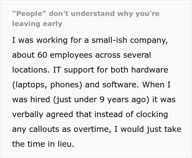
Task: Click "leaving early" on the heading's second line
Action: pos(37,24)
